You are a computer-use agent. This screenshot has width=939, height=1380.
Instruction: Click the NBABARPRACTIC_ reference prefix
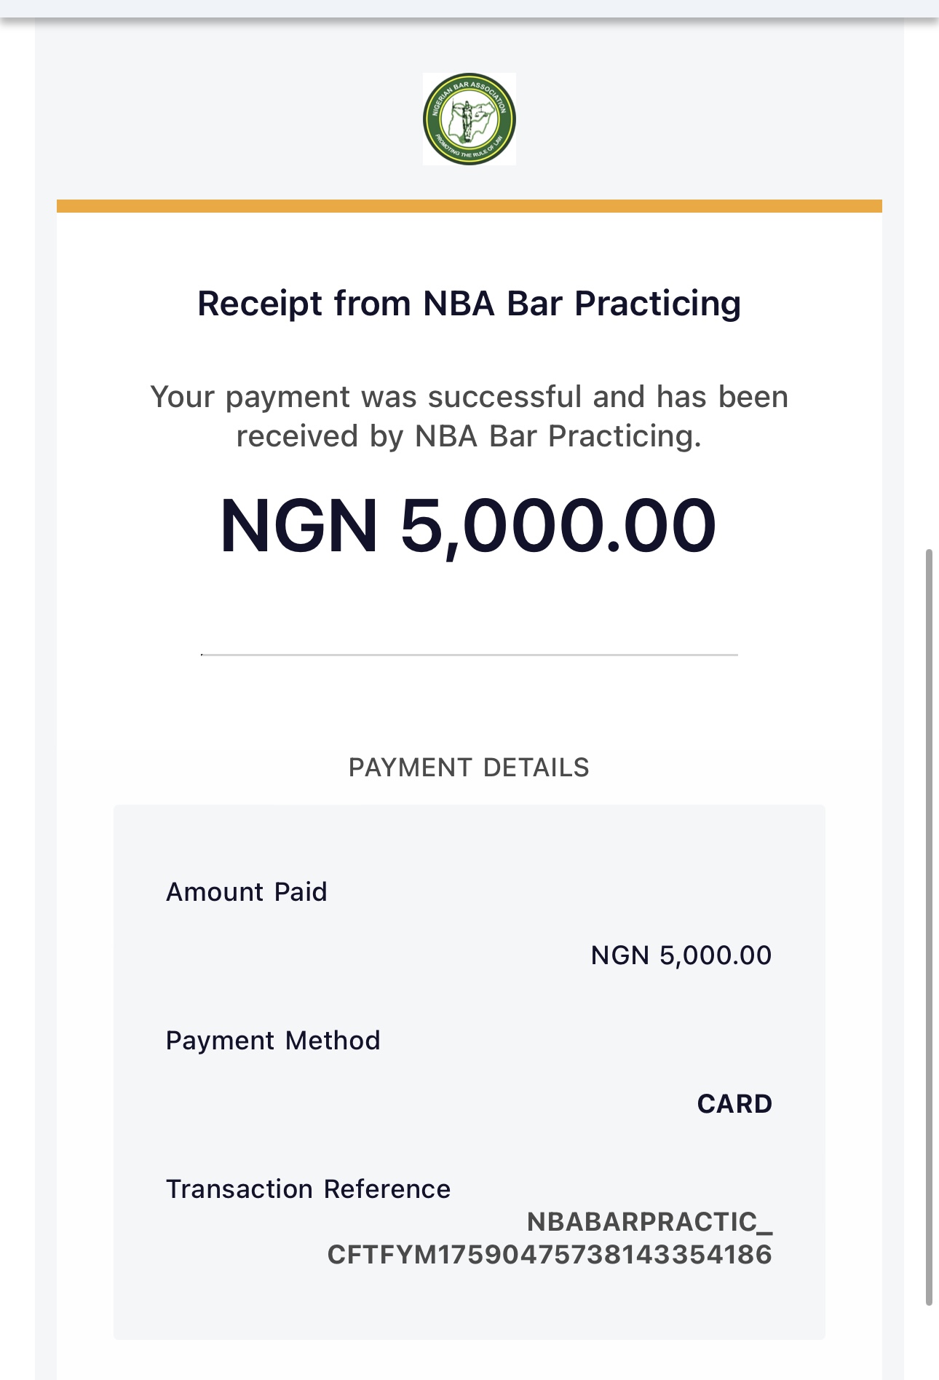pos(649,1222)
